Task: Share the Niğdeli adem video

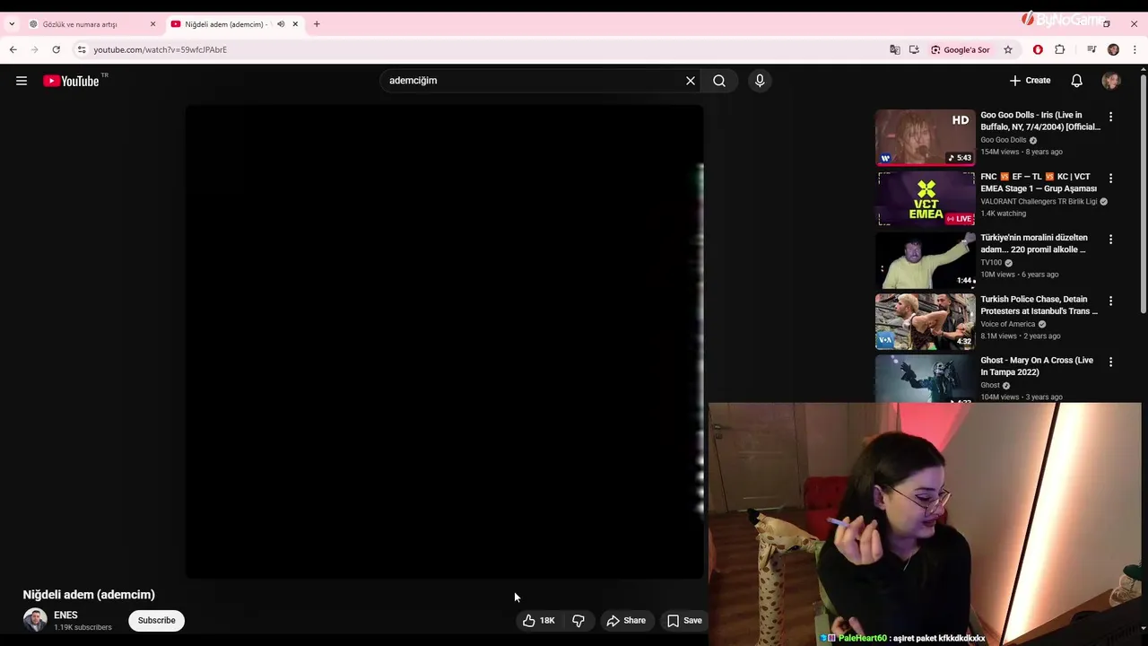Action: coord(626,620)
